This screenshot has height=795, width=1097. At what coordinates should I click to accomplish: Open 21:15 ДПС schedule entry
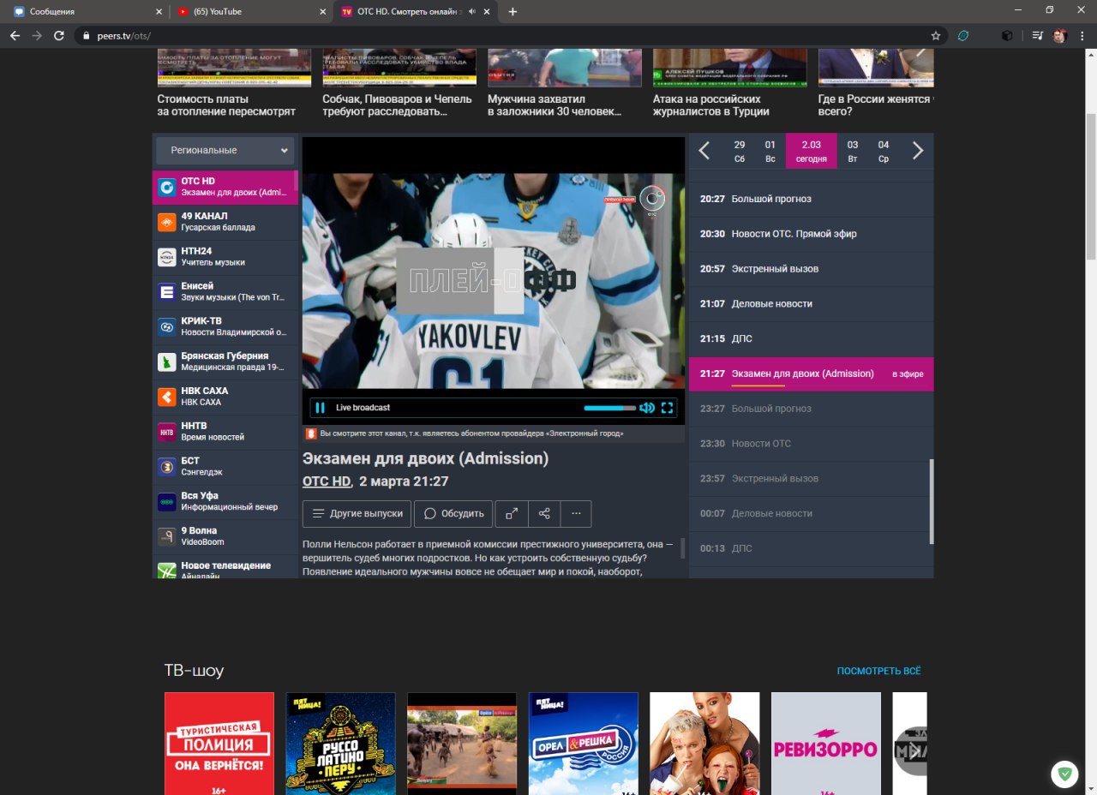(811, 338)
